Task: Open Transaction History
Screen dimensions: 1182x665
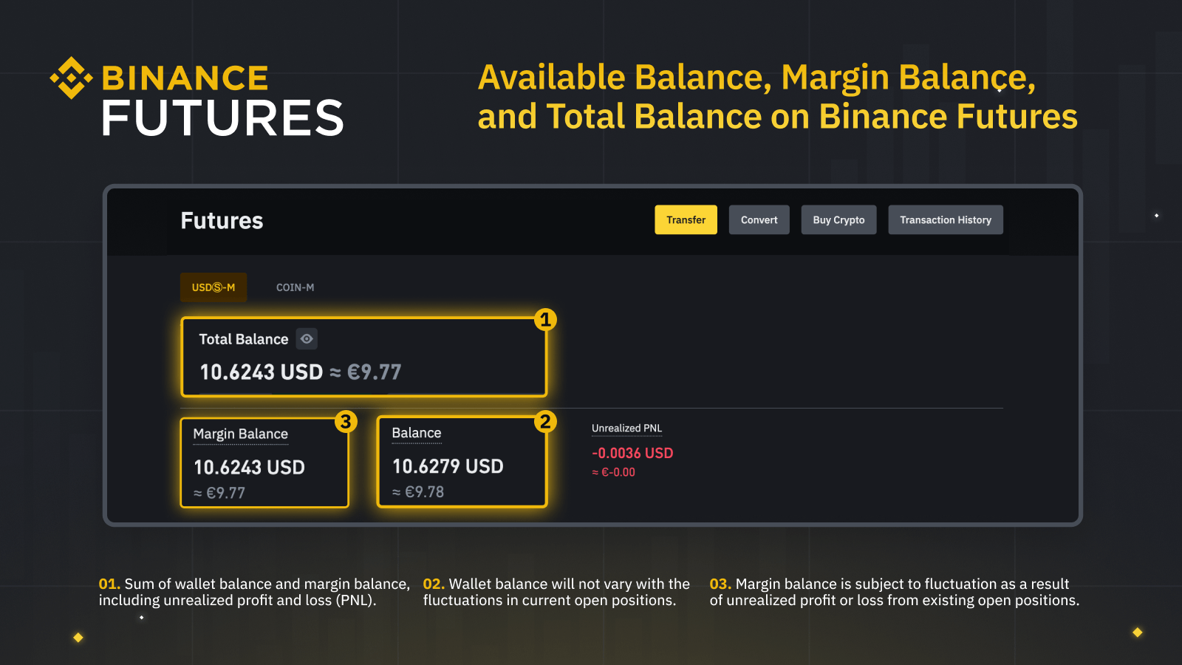Action: 946,219
